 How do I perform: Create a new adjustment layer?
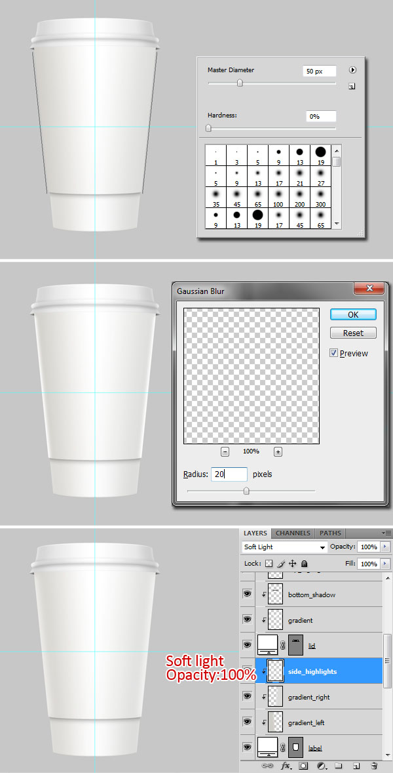pos(322,765)
